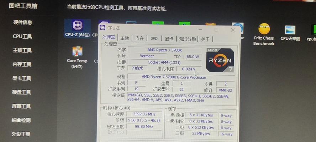
Task: Choose the 综合检测 sidebar category
Action: [x=21, y=120]
